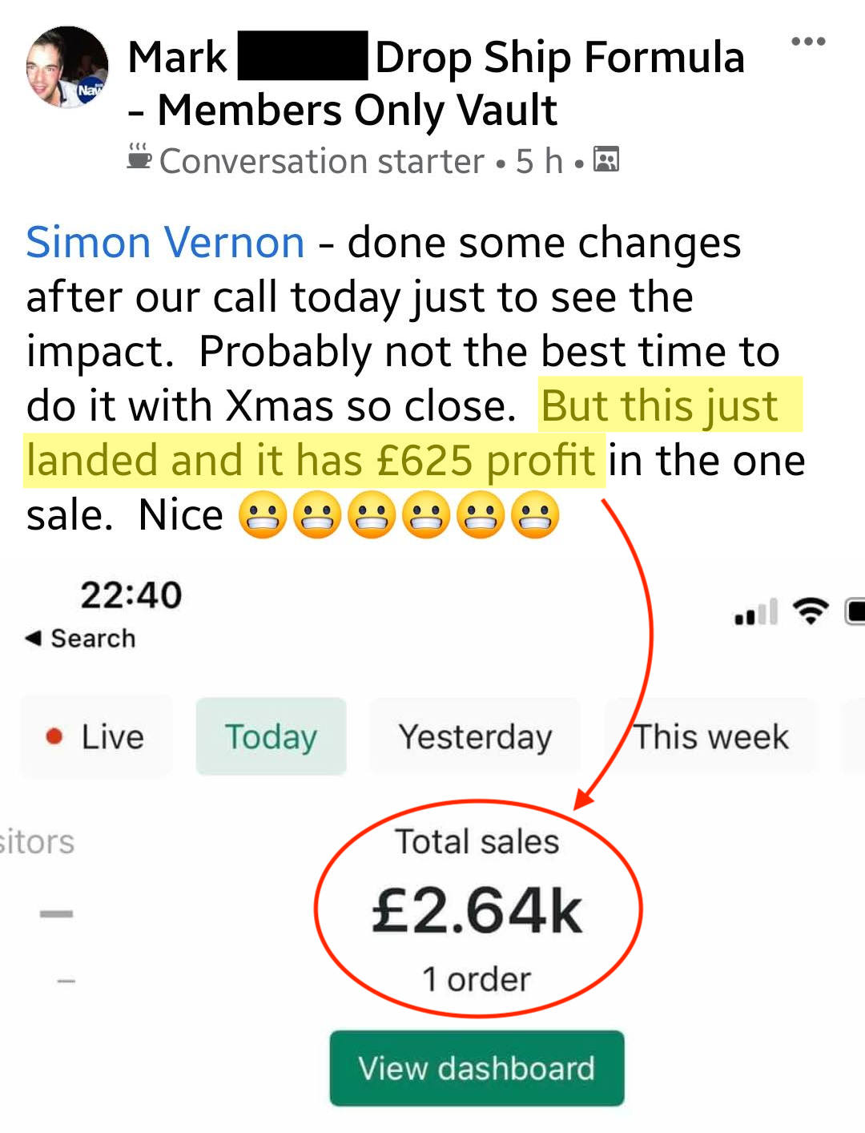Click the group members privacy icon
Image resolution: width=865 pixels, height=1133 pixels.
(606, 159)
